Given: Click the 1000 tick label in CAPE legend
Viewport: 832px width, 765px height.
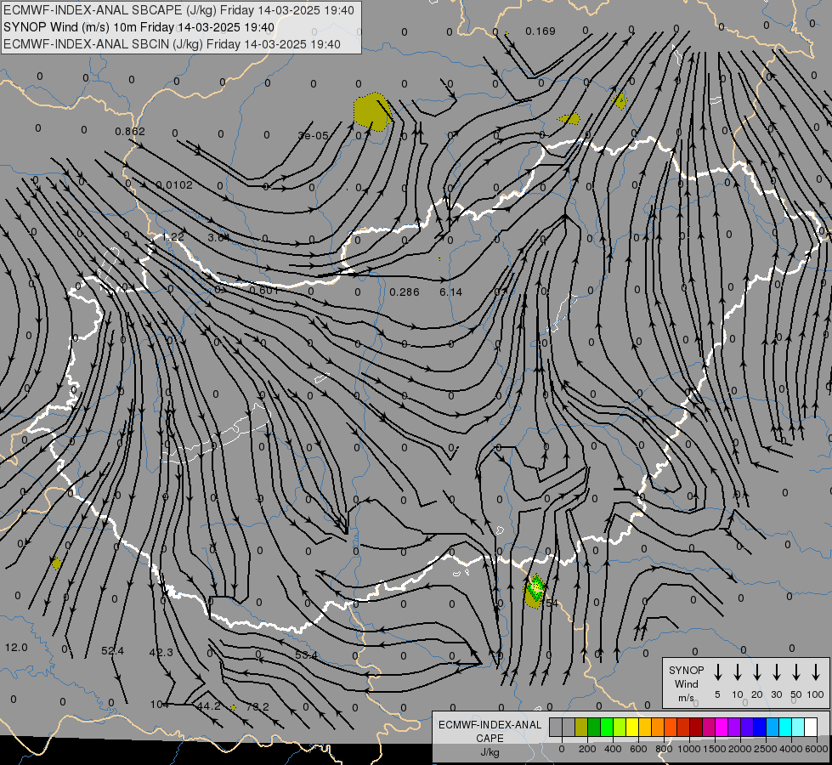Looking at the screenshot, I should click(x=688, y=749).
